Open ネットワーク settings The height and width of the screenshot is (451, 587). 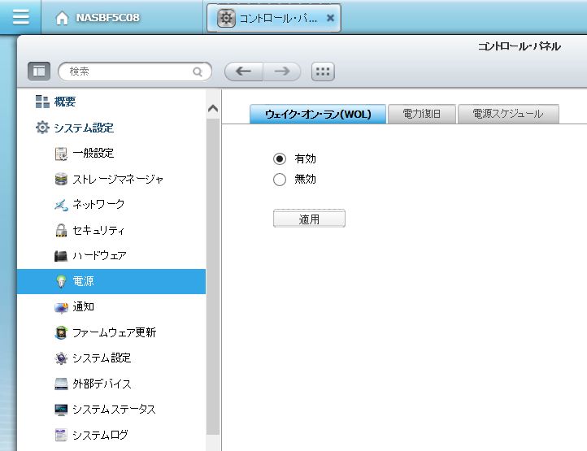point(98,204)
